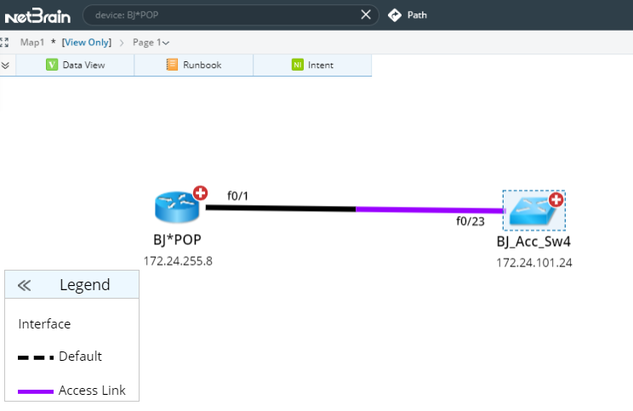
Task: Open the Page 1 dropdown
Action: [x=151, y=43]
